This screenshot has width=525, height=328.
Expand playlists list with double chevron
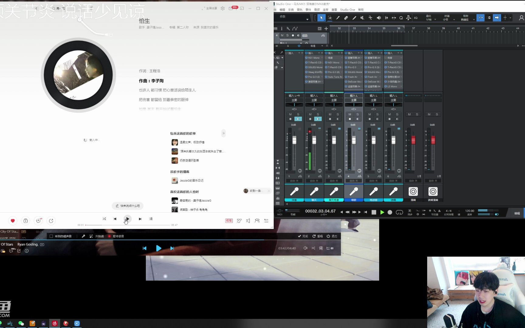(224, 133)
